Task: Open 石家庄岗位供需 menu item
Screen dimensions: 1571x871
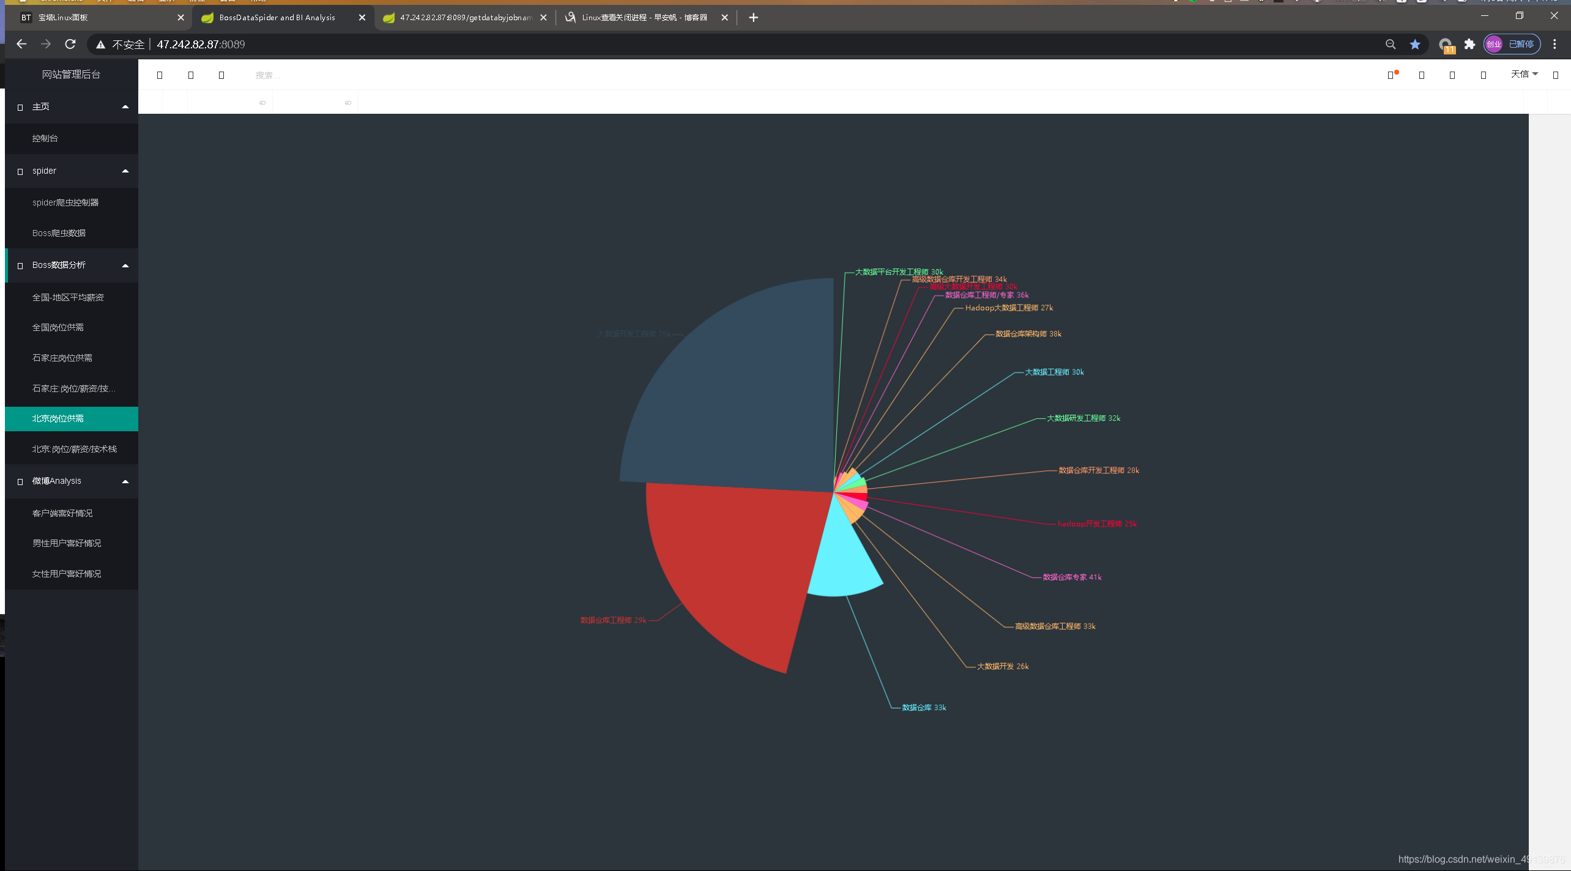Action: [x=62, y=358]
